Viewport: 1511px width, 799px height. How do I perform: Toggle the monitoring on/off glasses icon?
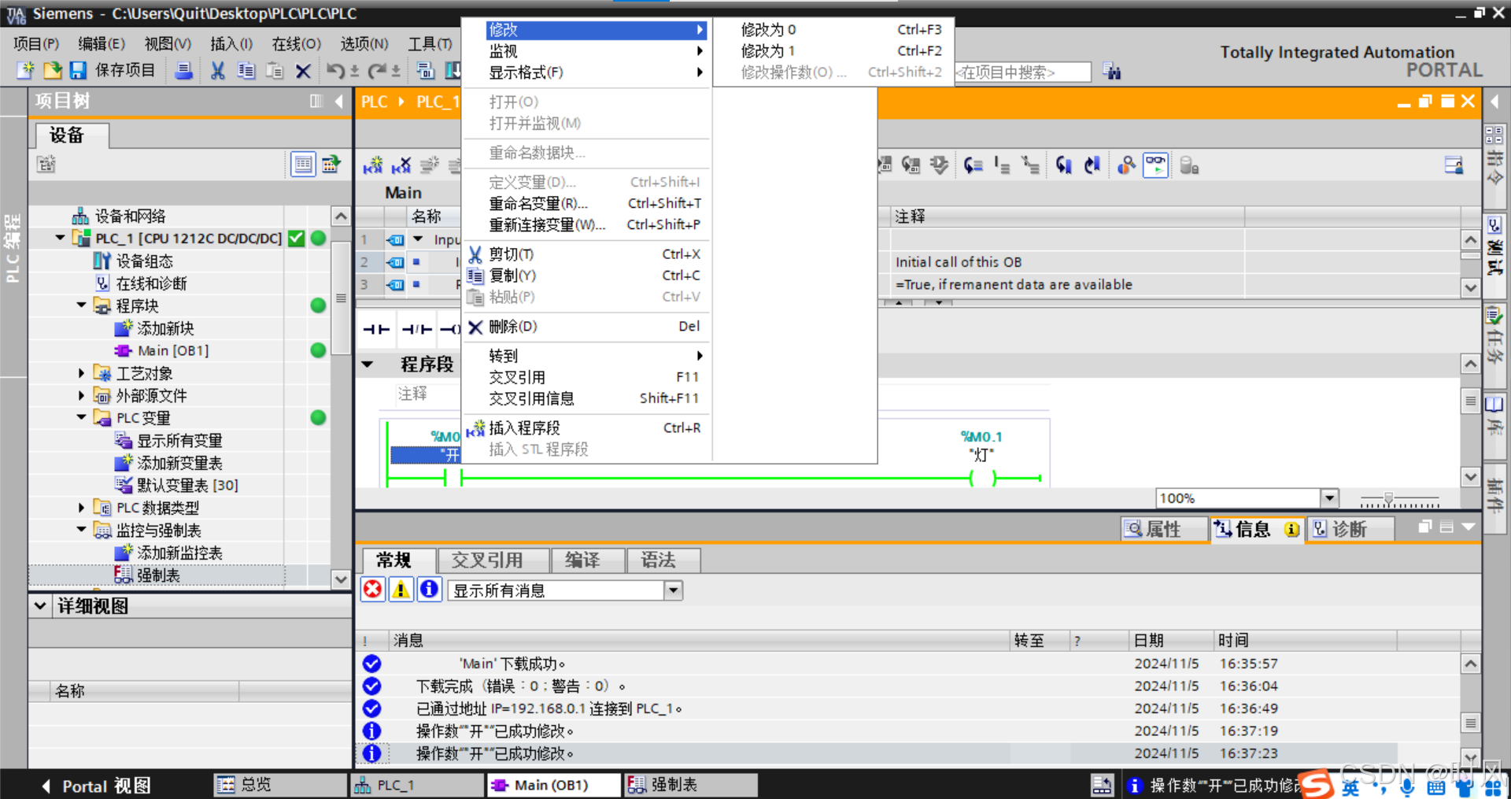coord(1155,165)
